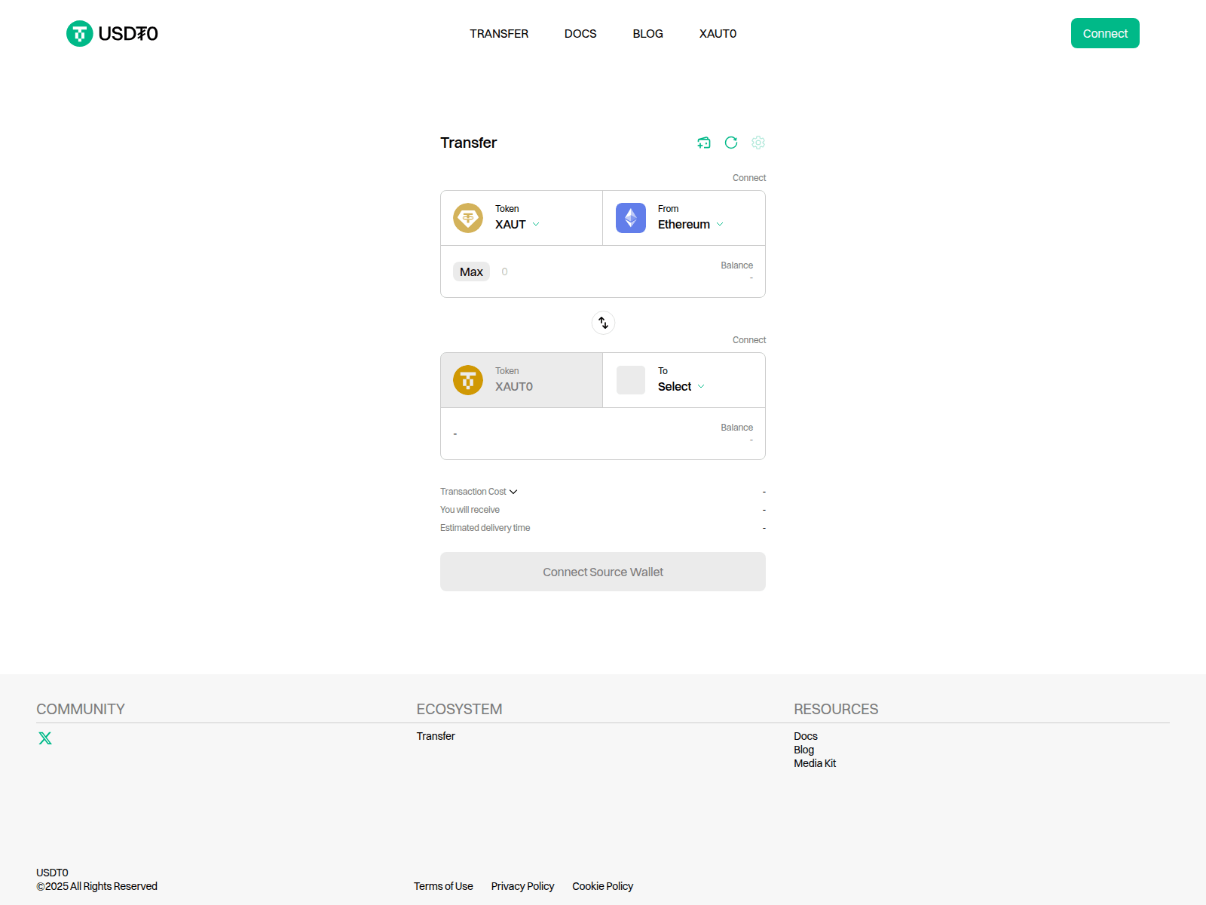The width and height of the screenshot is (1206, 905).
Task: Click the Ethereum network icon
Action: pyautogui.click(x=631, y=218)
